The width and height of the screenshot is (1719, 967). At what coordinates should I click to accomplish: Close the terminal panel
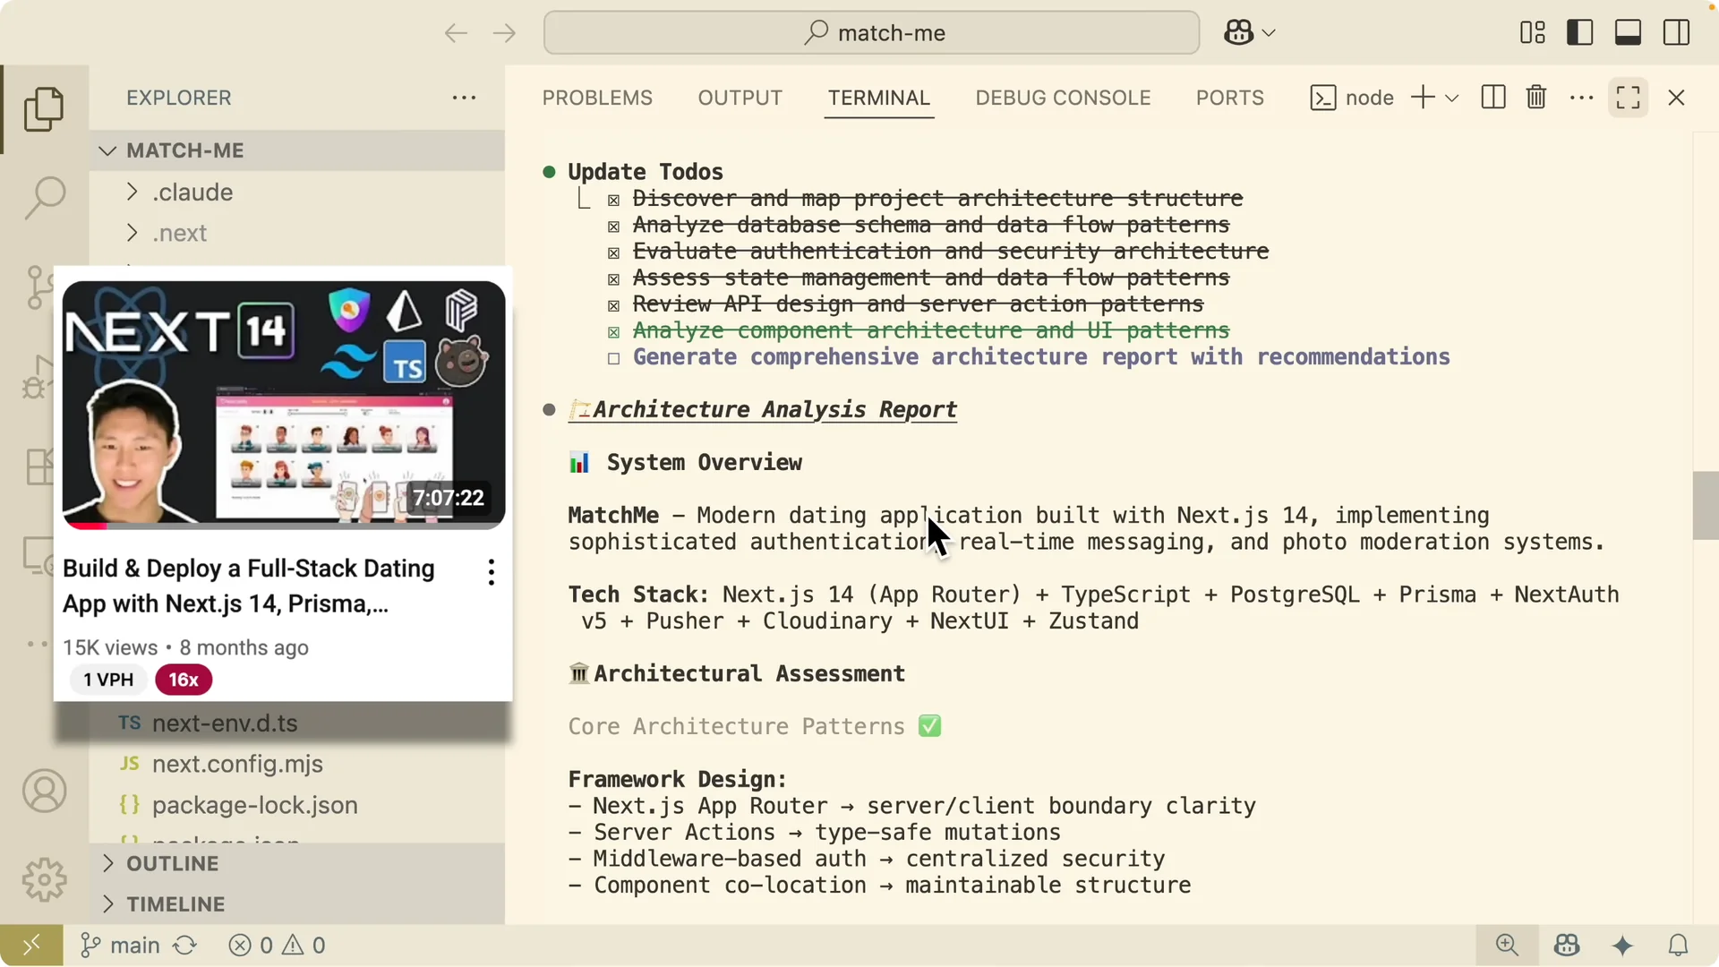coord(1677,98)
